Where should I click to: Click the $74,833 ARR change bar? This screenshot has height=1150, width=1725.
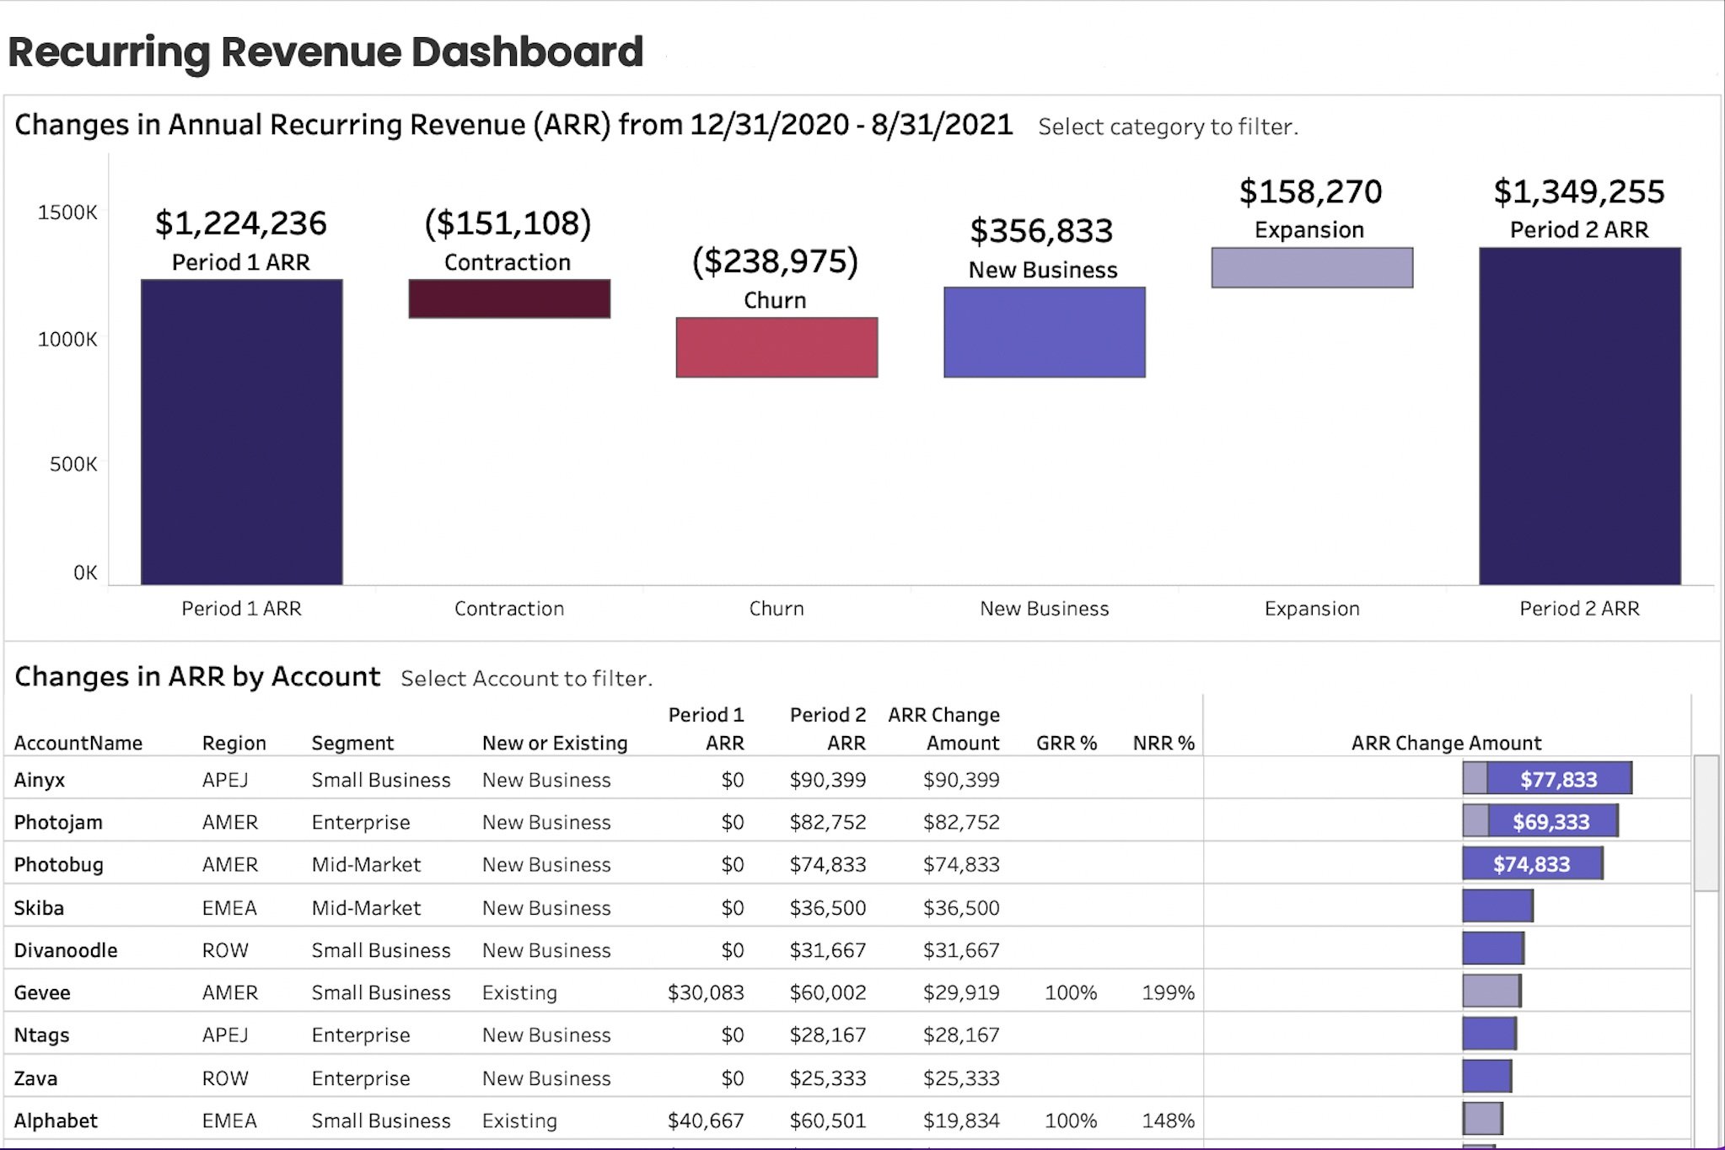coord(1531,863)
